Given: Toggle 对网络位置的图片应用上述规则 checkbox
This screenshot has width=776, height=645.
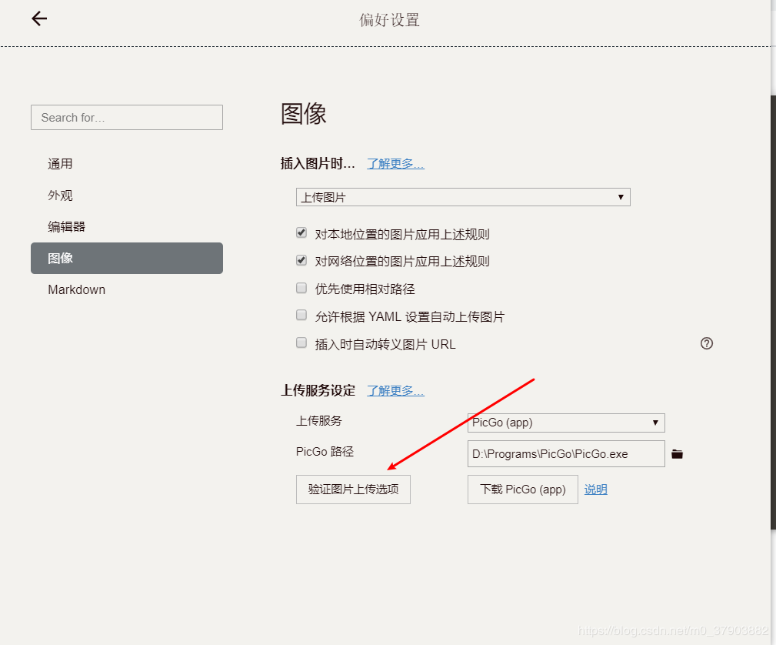Looking at the screenshot, I should tap(301, 260).
